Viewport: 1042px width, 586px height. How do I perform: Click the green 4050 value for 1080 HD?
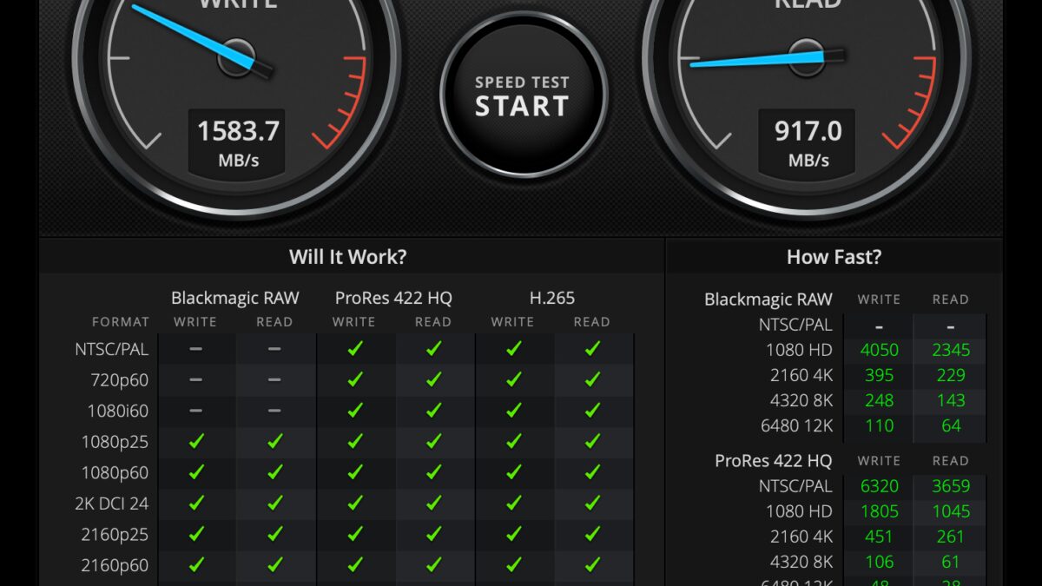[879, 350]
